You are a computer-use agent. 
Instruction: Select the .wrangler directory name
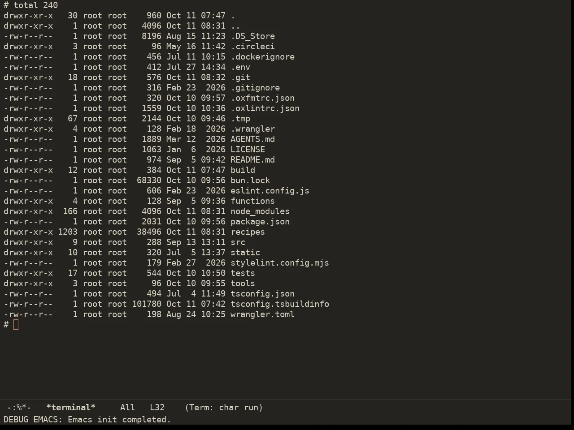pyautogui.click(x=252, y=129)
